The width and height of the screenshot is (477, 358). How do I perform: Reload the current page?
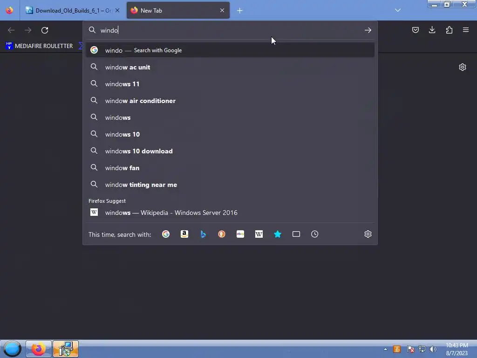45,30
